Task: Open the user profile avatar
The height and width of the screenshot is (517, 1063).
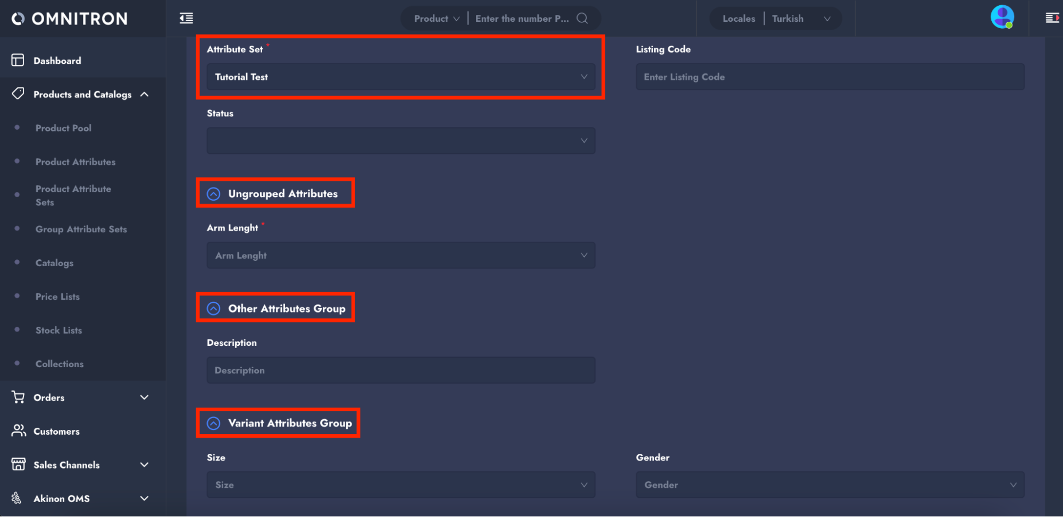Action: tap(1002, 17)
